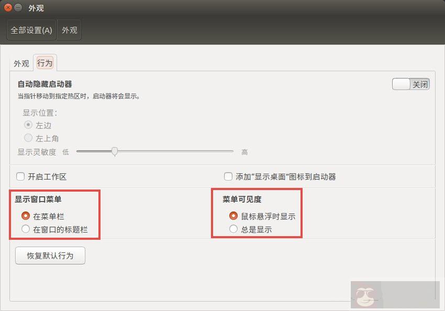The height and width of the screenshot is (311, 445).
Task: Choose 总是显示 for menu visibility
Action: 233,229
